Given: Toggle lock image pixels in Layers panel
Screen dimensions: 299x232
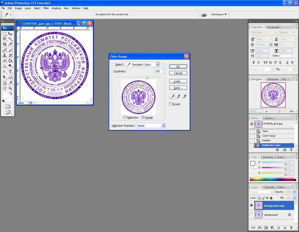Looking at the screenshot, I should (x=263, y=198).
